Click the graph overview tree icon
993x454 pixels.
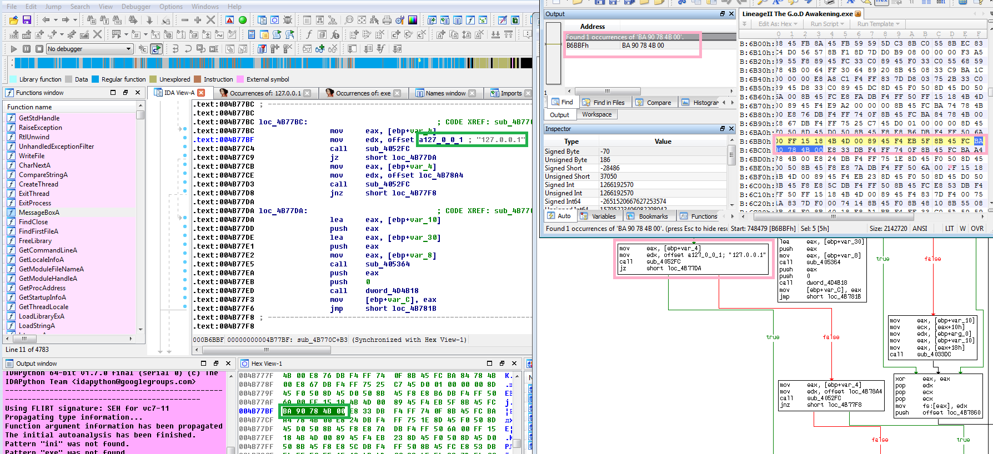[333, 20]
